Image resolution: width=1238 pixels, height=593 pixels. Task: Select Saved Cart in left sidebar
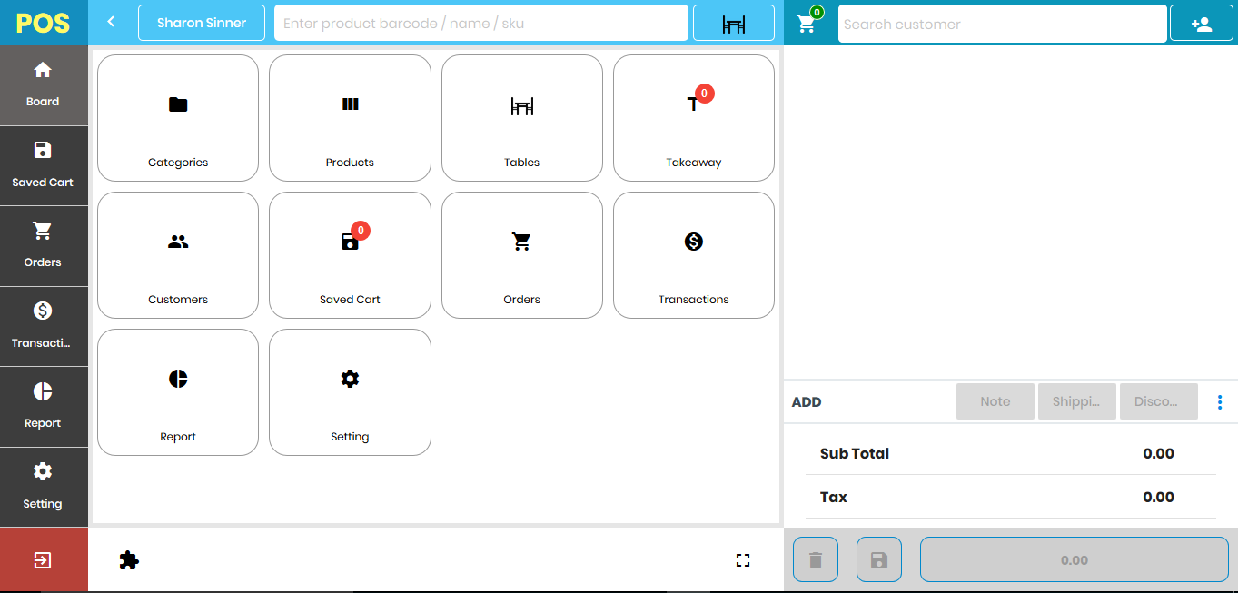click(x=43, y=165)
